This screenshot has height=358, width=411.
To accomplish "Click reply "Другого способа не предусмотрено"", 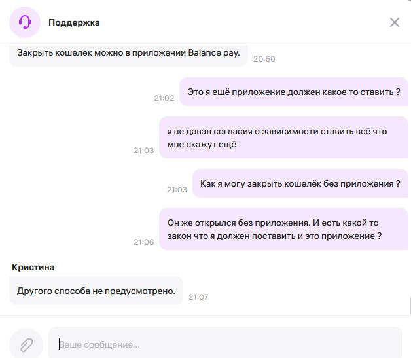I will coord(96,291).
